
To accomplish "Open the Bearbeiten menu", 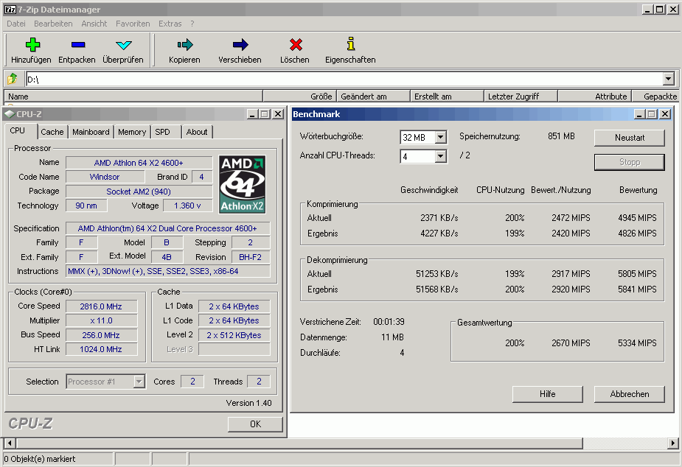I will pos(53,24).
